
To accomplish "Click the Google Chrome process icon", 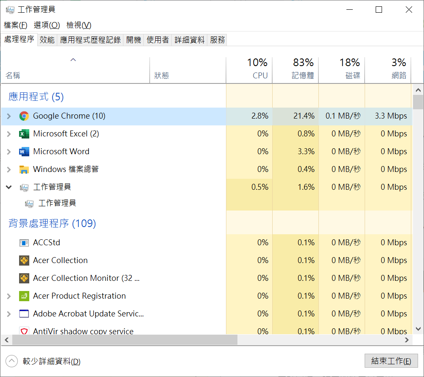I will pyautogui.click(x=24, y=116).
